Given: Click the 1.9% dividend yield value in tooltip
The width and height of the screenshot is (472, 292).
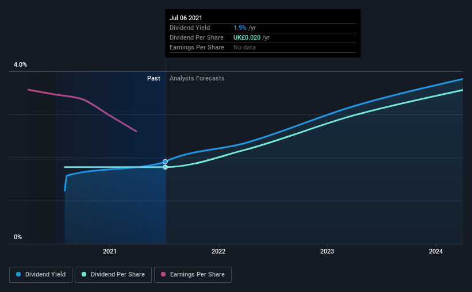Looking at the screenshot, I should pos(240,28).
